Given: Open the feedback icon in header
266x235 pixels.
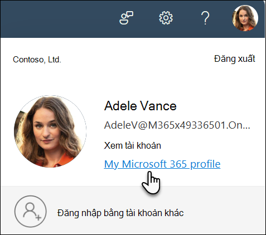Looking at the screenshot, I should 126,18.
